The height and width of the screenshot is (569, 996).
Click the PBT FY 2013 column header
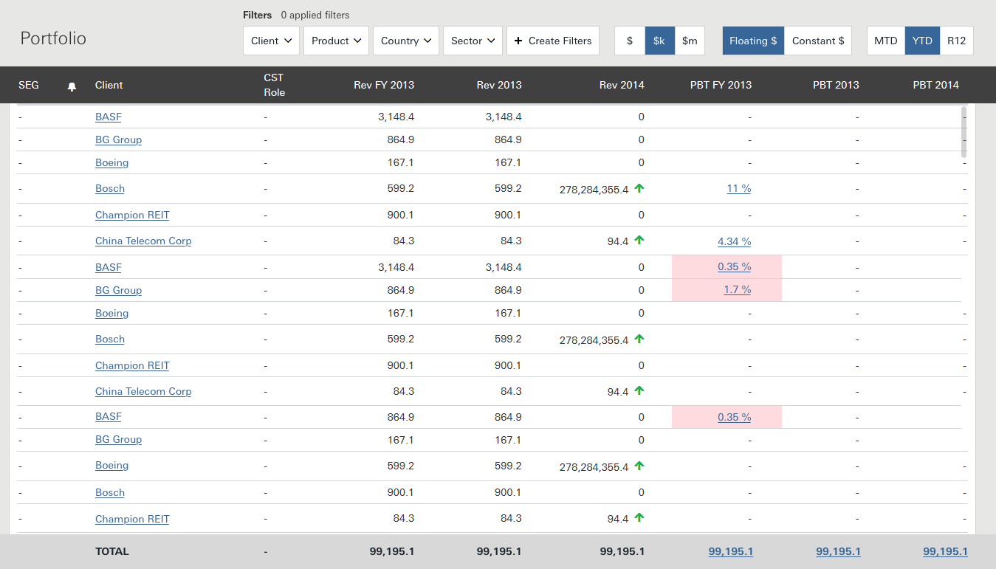click(x=721, y=85)
